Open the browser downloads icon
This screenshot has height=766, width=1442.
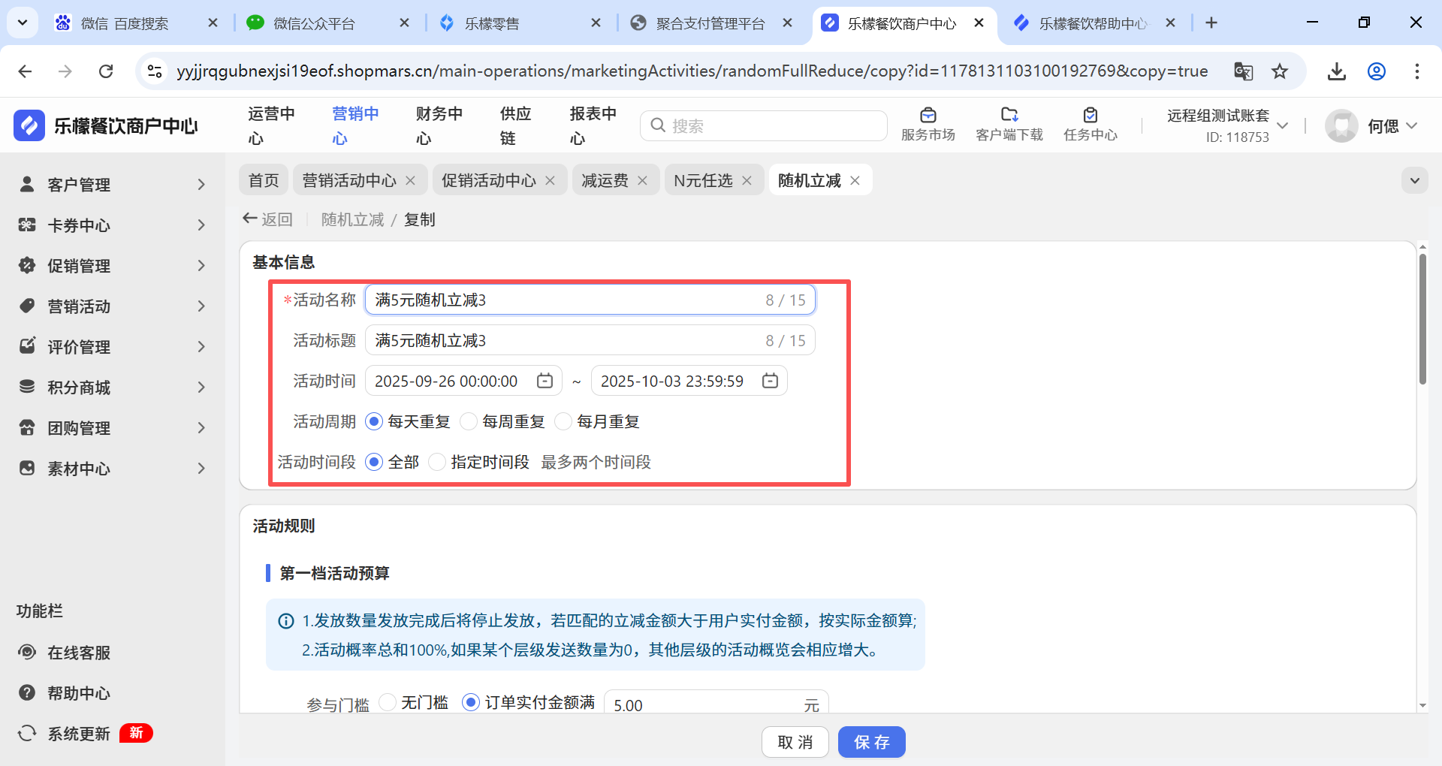tap(1337, 71)
